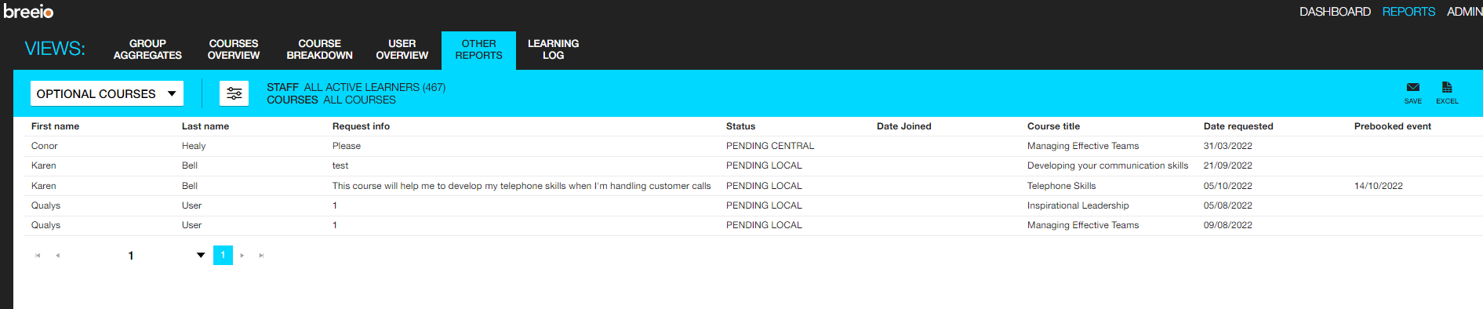Click the breeio logo

tap(29, 12)
